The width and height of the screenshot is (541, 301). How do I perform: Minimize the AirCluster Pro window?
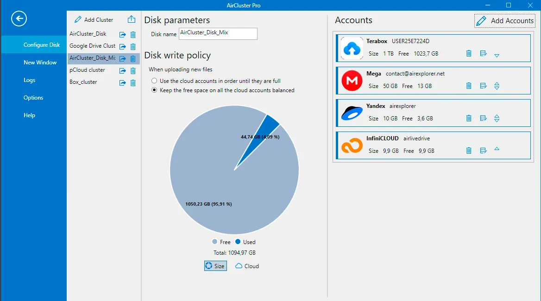point(488,5)
